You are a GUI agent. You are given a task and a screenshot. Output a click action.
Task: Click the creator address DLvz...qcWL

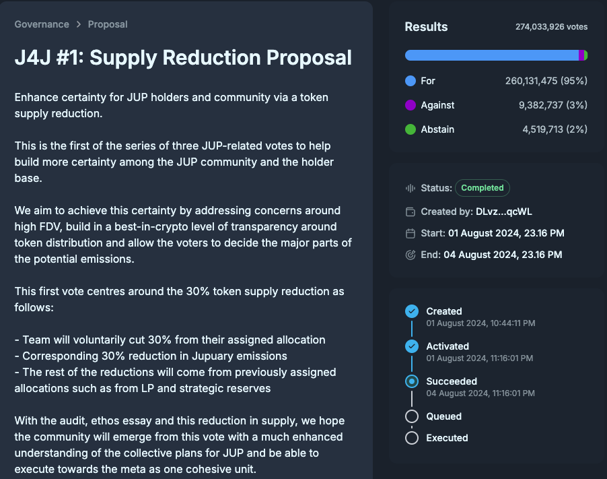click(x=504, y=212)
